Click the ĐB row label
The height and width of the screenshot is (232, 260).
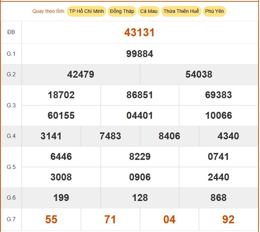pyautogui.click(x=11, y=32)
